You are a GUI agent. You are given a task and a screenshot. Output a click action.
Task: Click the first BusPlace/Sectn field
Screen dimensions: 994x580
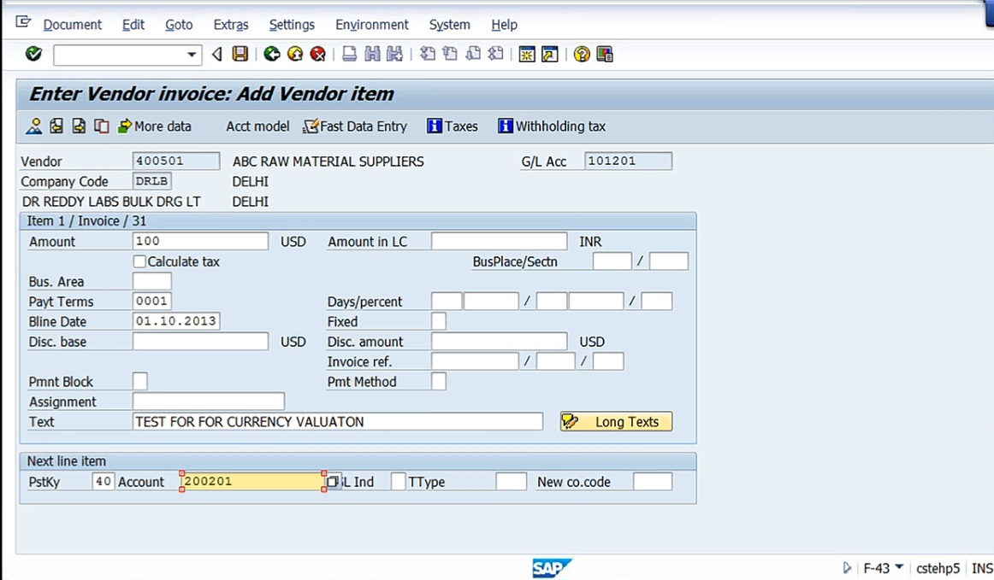pos(612,261)
